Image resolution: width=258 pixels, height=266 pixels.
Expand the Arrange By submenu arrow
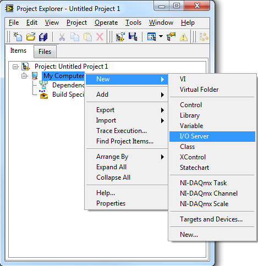[162, 157]
